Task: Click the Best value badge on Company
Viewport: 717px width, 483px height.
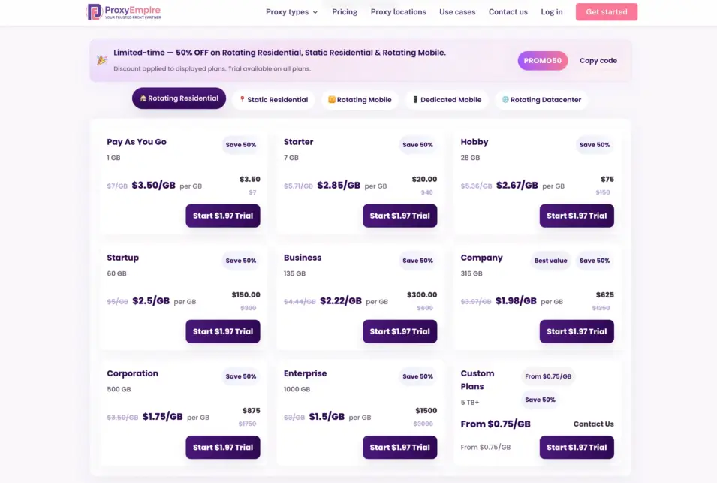Action: tap(550, 261)
